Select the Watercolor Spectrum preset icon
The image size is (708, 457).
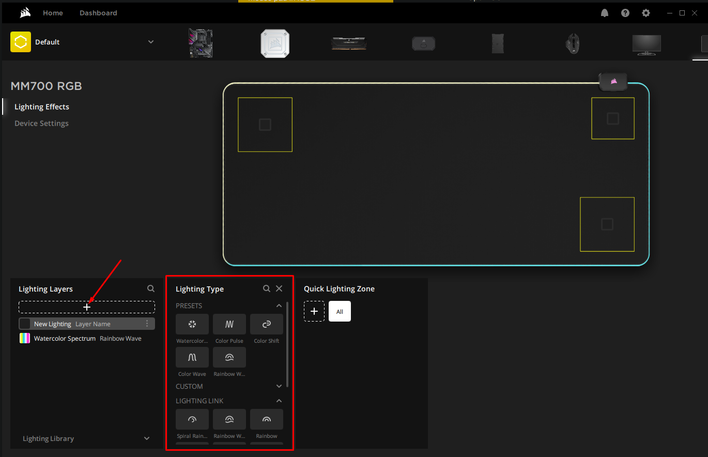click(192, 324)
